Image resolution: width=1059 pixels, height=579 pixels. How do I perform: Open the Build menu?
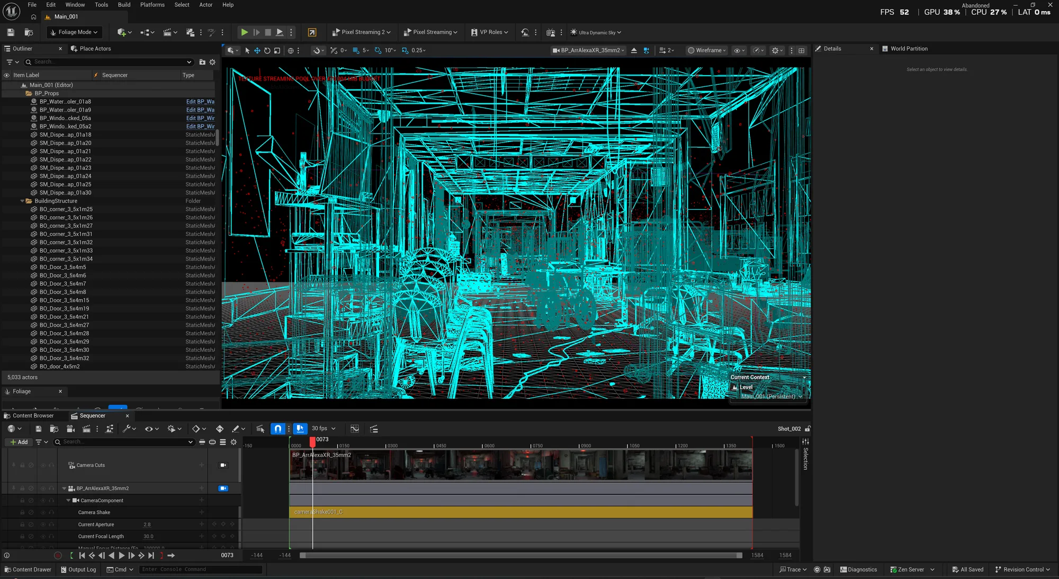[x=124, y=5]
